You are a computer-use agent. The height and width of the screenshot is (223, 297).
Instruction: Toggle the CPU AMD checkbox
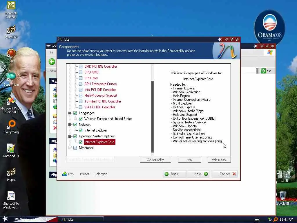(x=81, y=72)
